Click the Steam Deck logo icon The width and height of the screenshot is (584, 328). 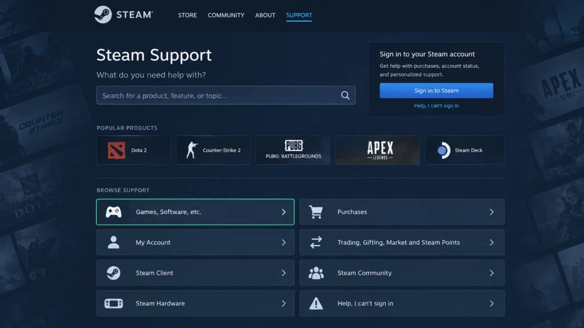tap(444, 150)
